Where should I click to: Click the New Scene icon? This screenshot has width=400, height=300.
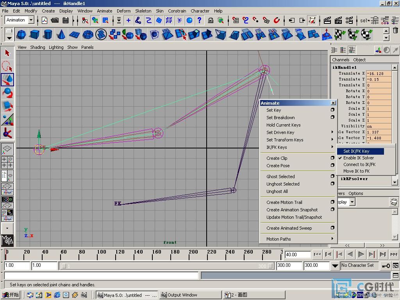[x=45, y=20]
